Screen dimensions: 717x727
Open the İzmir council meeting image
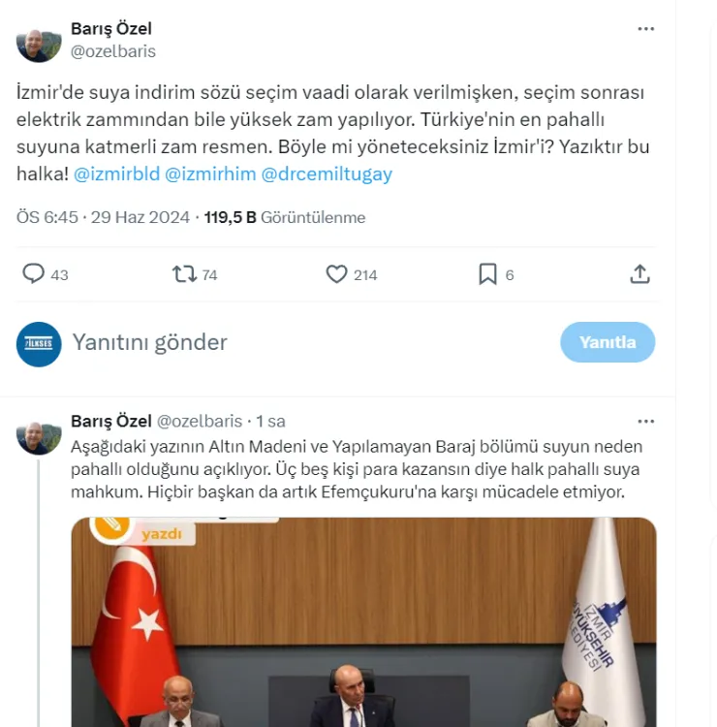click(364, 621)
